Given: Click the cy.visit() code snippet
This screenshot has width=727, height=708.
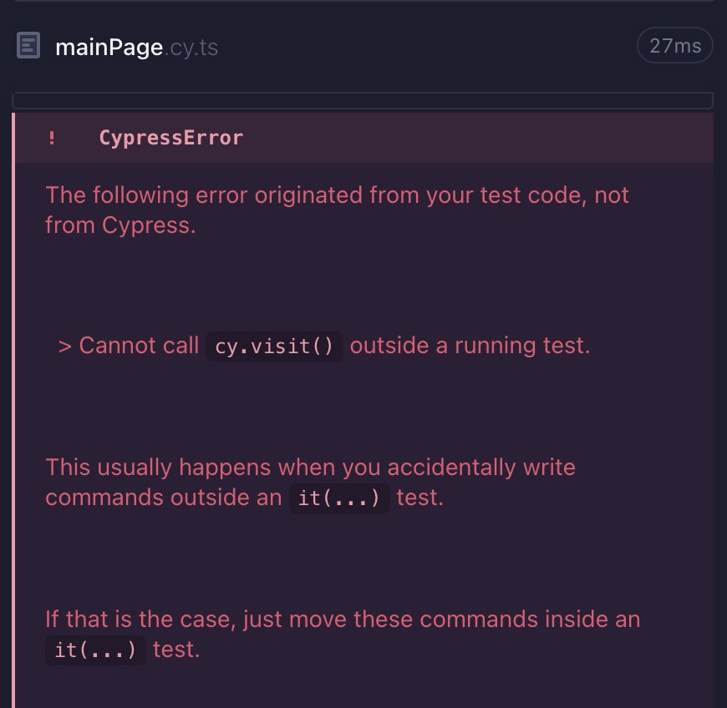Looking at the screenshot, I should [x=274, y=346].
